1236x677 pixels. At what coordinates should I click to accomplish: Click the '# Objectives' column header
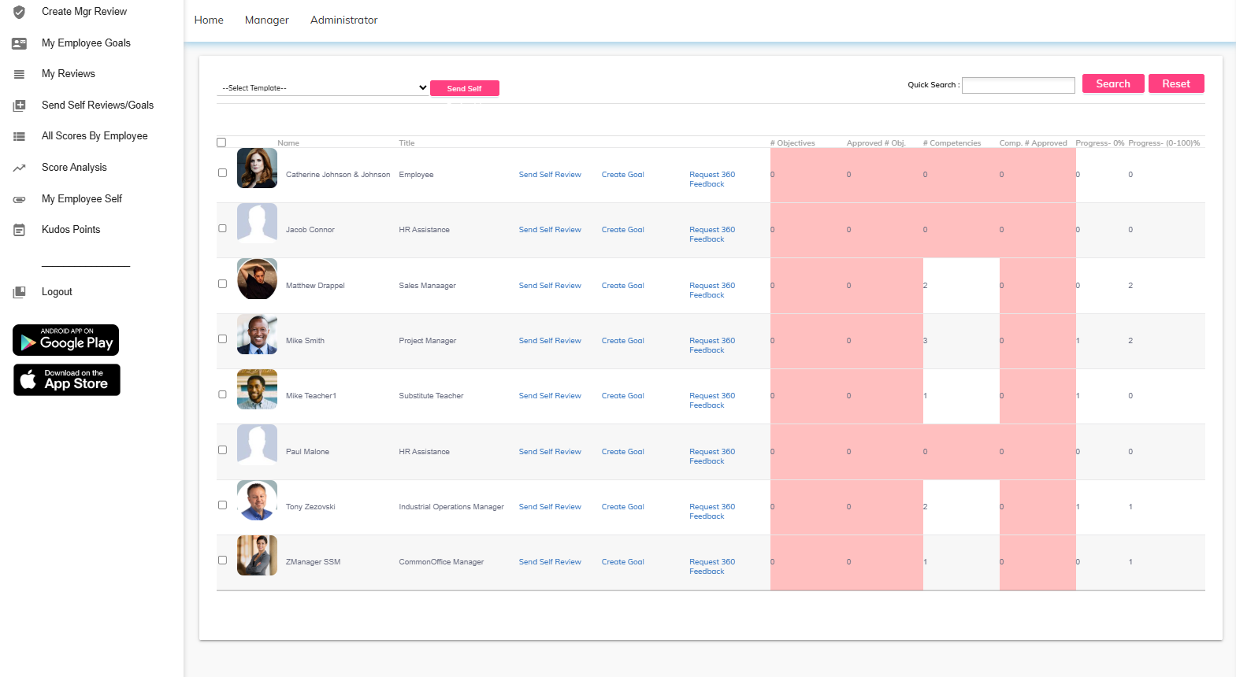click(792, 143)
